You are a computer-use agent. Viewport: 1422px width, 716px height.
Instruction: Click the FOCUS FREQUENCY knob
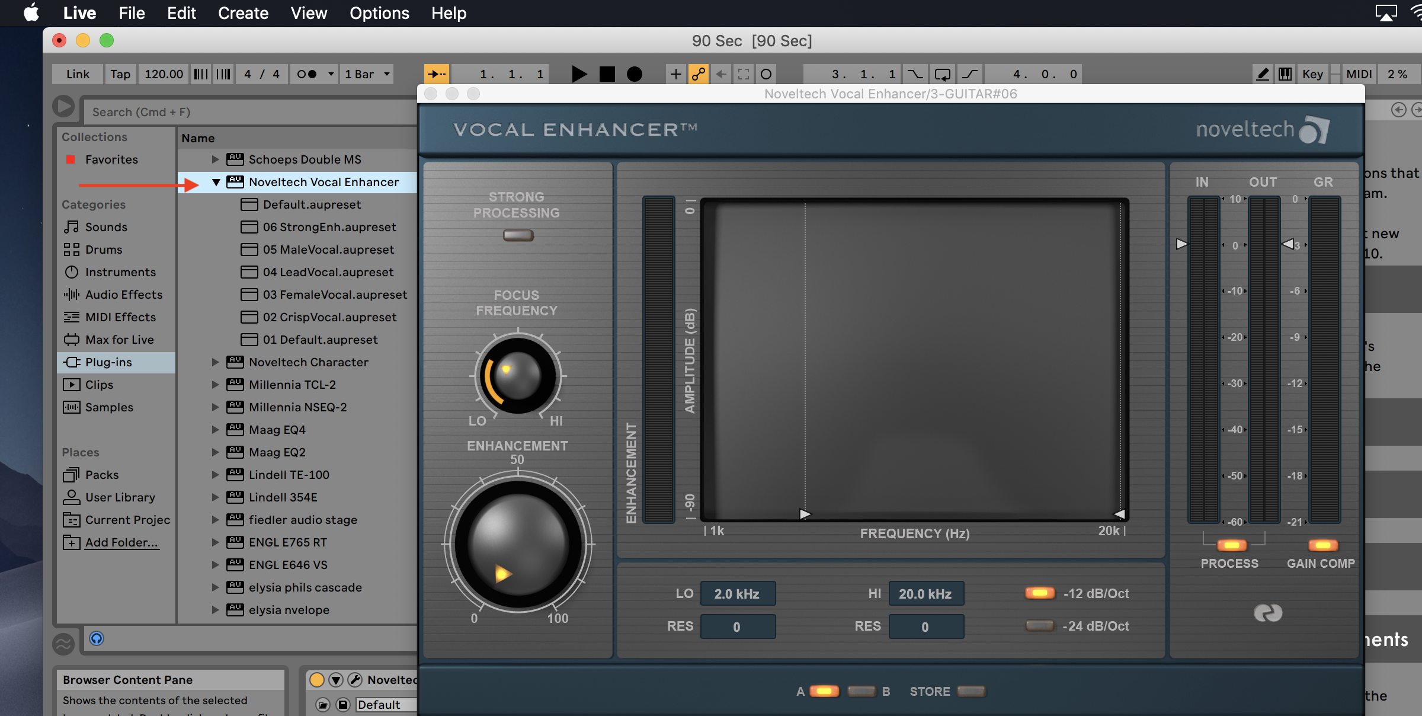517,375
